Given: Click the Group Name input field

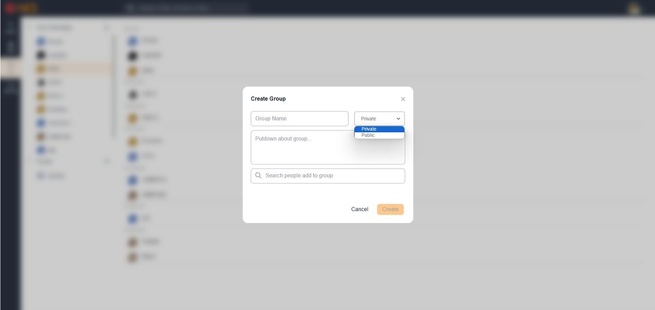Looking at the screenshot, I should click(300, 118).
